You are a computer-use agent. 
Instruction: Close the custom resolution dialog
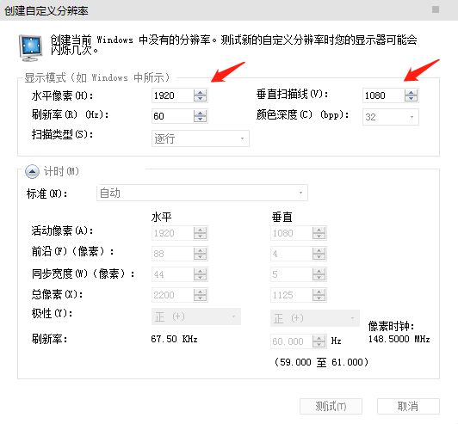click(x=436, y=9)
